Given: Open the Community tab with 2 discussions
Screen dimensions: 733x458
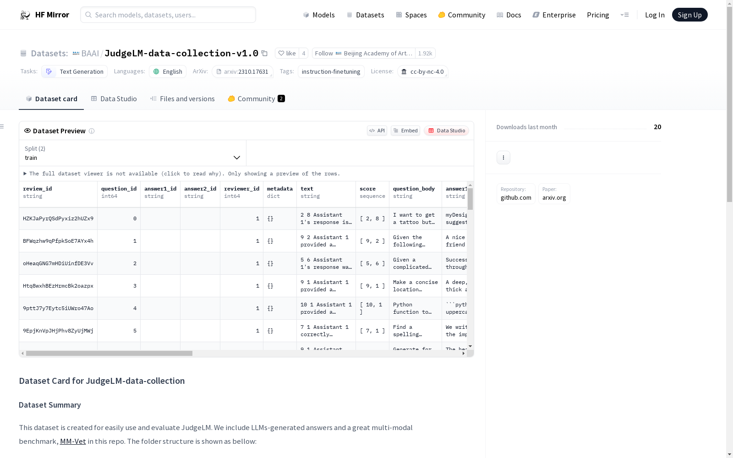Looking at the screenshot, I should pyautogui.click(x=256, y=98).
